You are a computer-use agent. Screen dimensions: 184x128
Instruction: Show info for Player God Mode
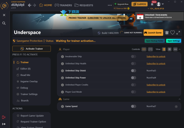pos(62,92)
